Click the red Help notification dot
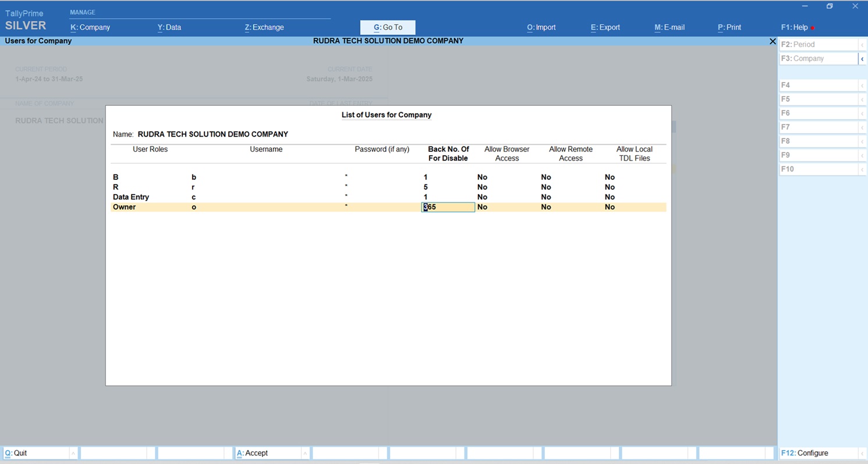 (x=812, y=28)
